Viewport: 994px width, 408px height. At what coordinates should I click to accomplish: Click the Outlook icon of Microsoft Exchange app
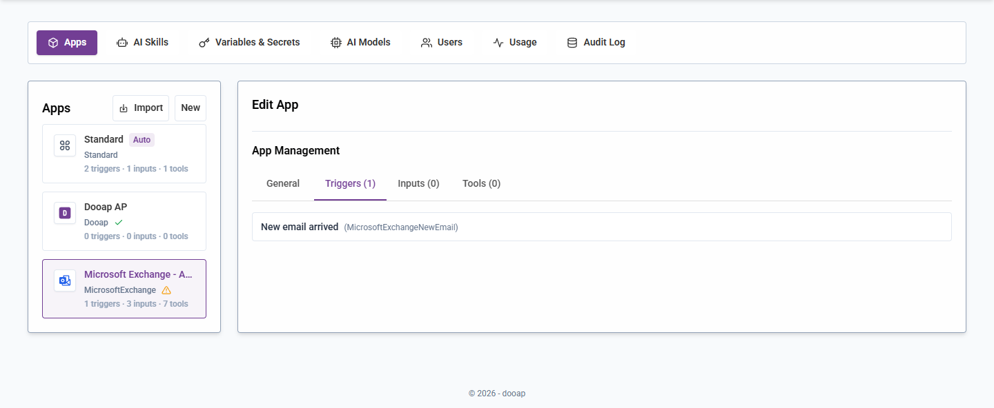click(65, 280)
